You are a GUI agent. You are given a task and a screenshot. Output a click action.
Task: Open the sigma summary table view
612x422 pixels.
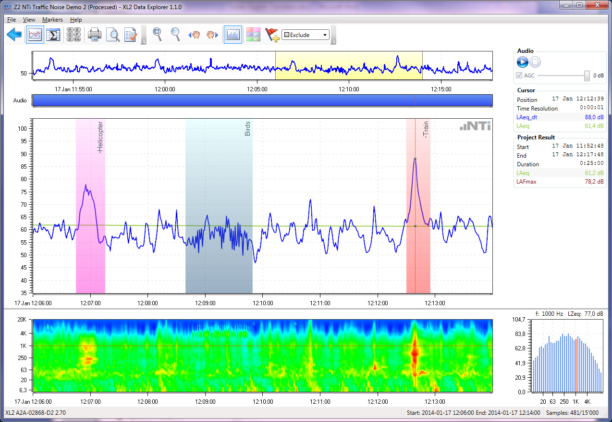(x=53, y=35)
